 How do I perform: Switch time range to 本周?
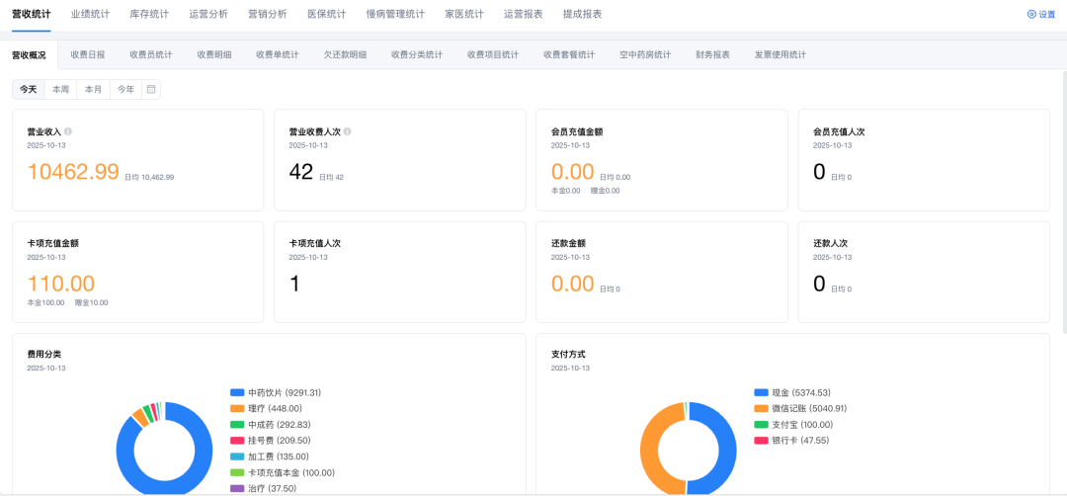click(61, 90)
